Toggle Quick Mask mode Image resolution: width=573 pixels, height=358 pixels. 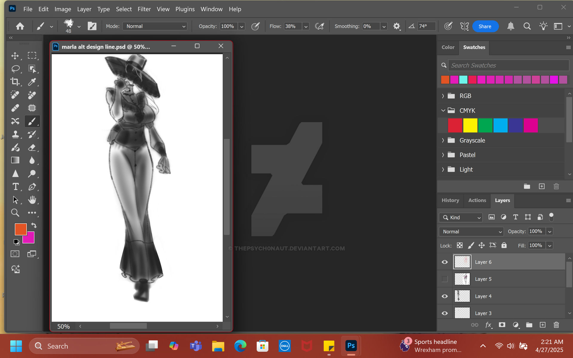coord(15,254)
